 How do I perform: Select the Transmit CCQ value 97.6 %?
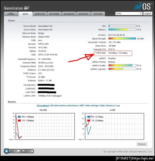(x=111, y=49)
